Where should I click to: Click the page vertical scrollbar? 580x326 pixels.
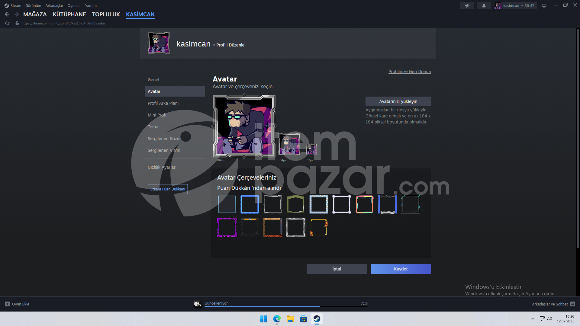pyautogui.click(x=578, y=138)
